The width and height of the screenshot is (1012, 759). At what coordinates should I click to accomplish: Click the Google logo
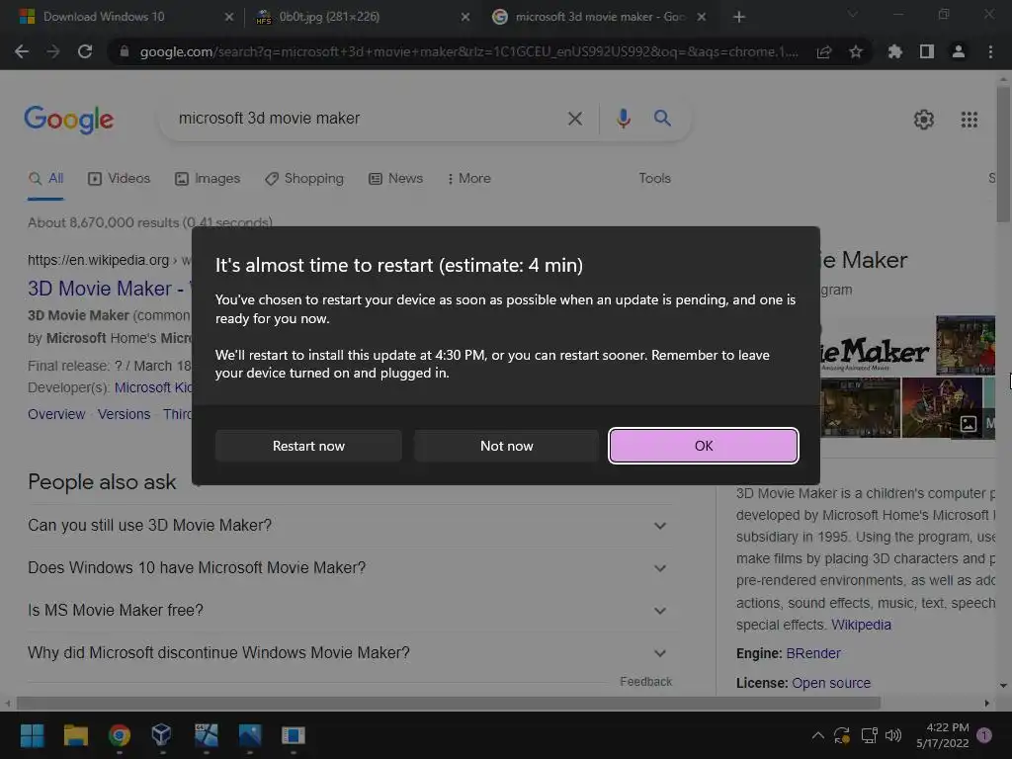tap(69, 120)
